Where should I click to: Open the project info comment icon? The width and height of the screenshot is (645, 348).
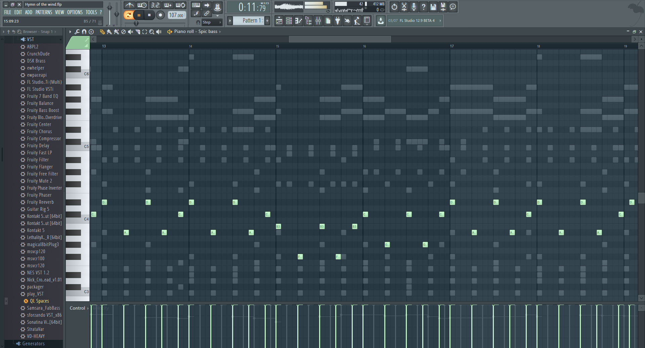(x=453, y=7)
